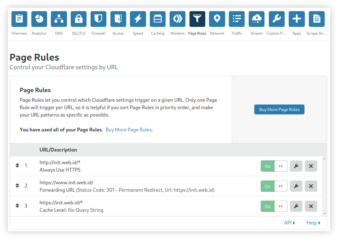Open the Speed lightning bolt icon
Screen dimensions: 338x239
(x=138, y=19)
